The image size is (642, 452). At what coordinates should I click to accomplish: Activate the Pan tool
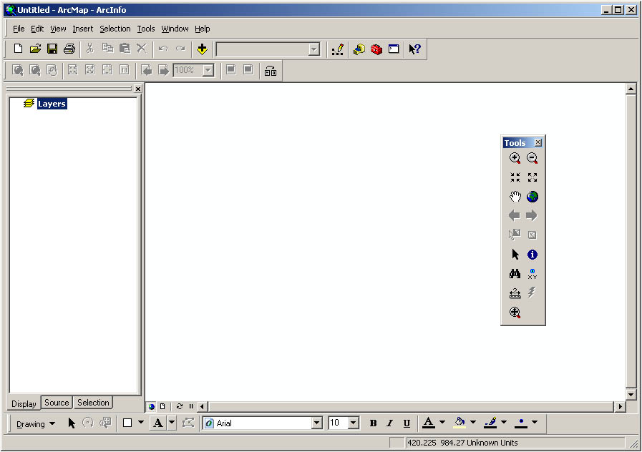[514, 196]
